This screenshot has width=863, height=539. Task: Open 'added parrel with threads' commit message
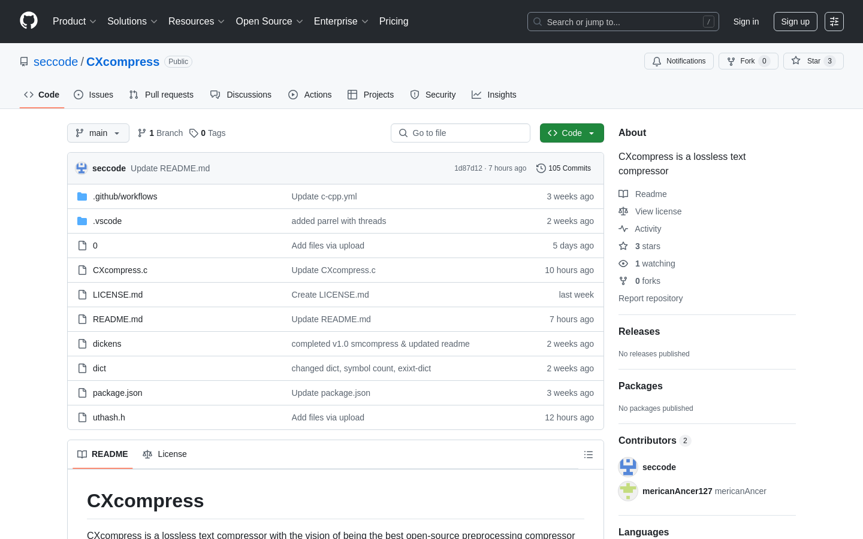(x=339, y=221)
